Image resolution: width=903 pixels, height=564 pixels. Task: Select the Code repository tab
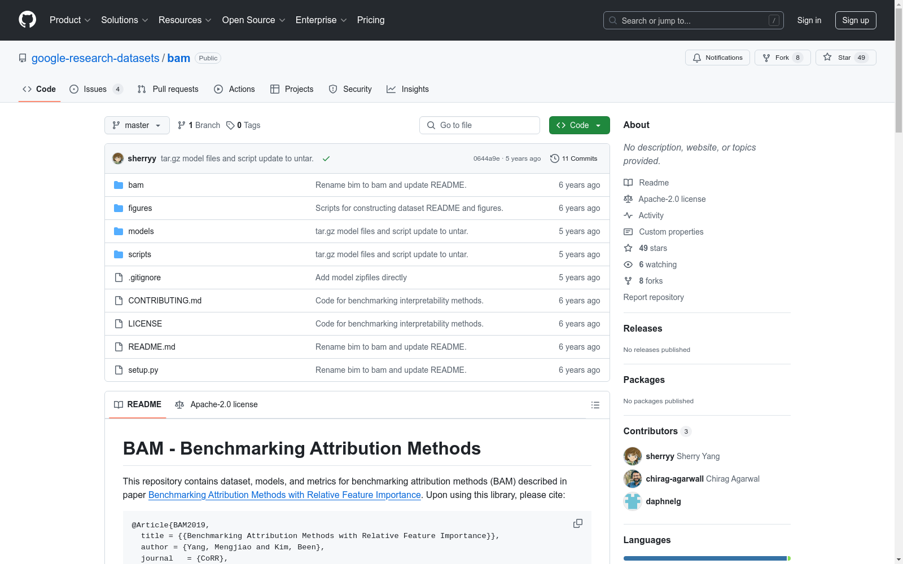tap(40, 89)
